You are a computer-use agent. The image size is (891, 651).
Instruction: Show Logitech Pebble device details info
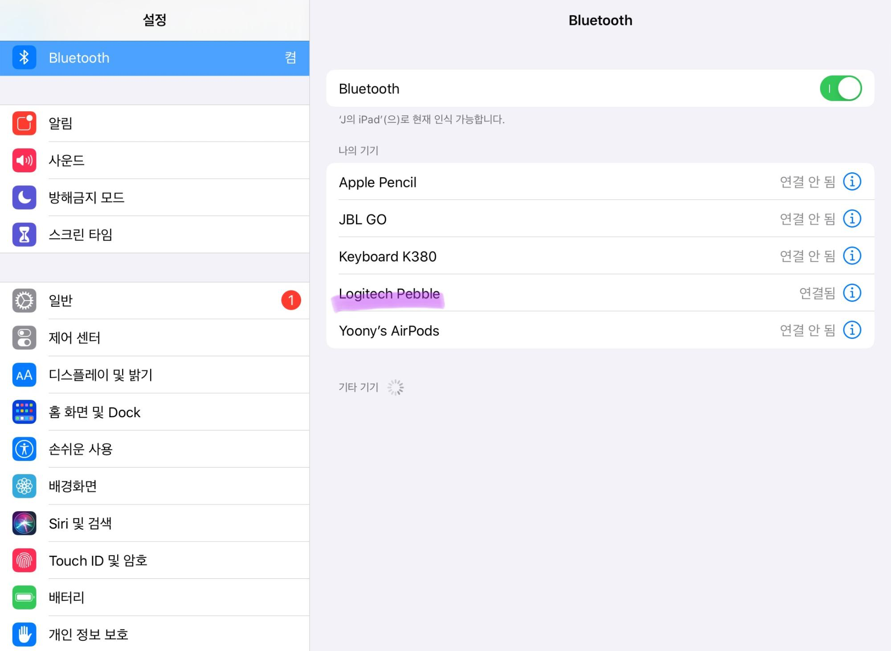[x=852, y=293]
